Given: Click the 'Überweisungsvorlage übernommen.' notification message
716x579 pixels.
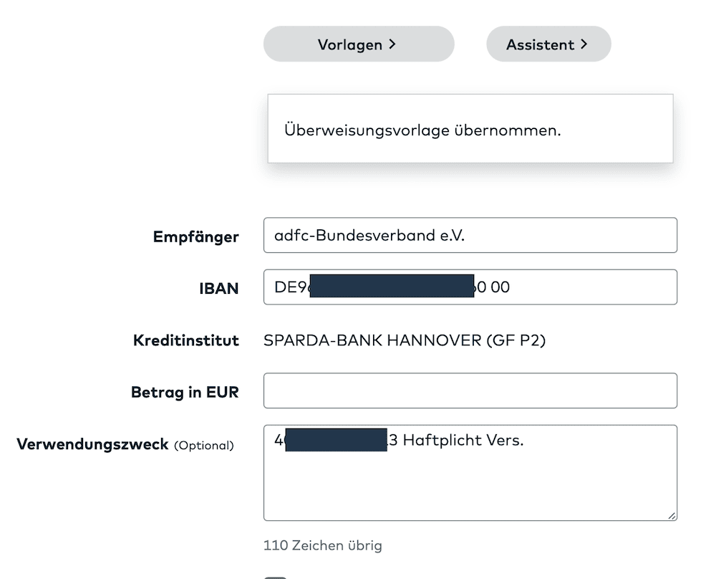Looking at the screenshot, I should pos(422,130).
